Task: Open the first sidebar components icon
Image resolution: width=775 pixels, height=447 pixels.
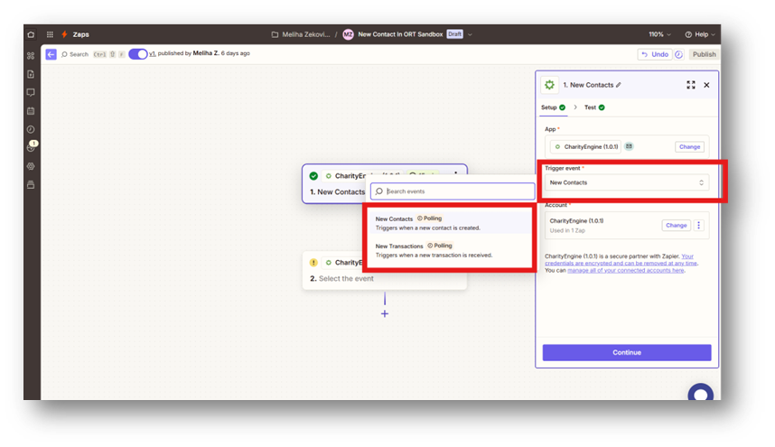Action: (31, 56)
